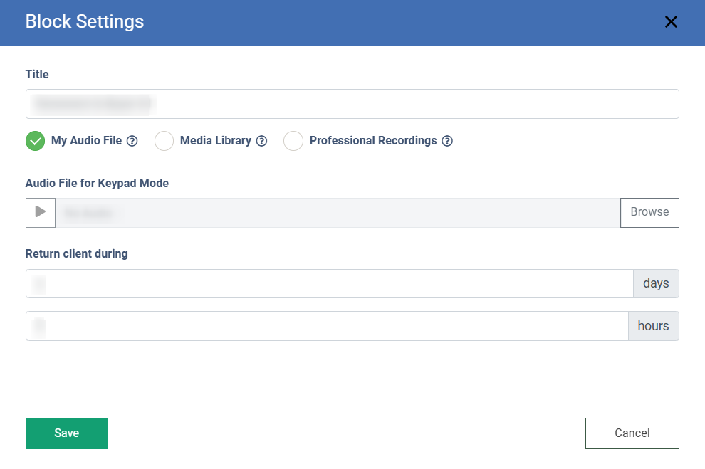The width and height of the screenshot is (705, 469).
Task: Play the keypad mode audio file
Action: pos(41,212)
